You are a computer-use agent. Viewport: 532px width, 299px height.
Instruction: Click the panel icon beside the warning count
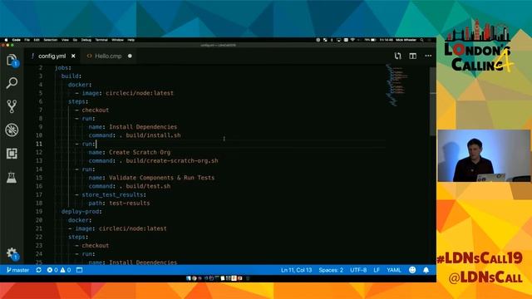(x=80, y=270)
